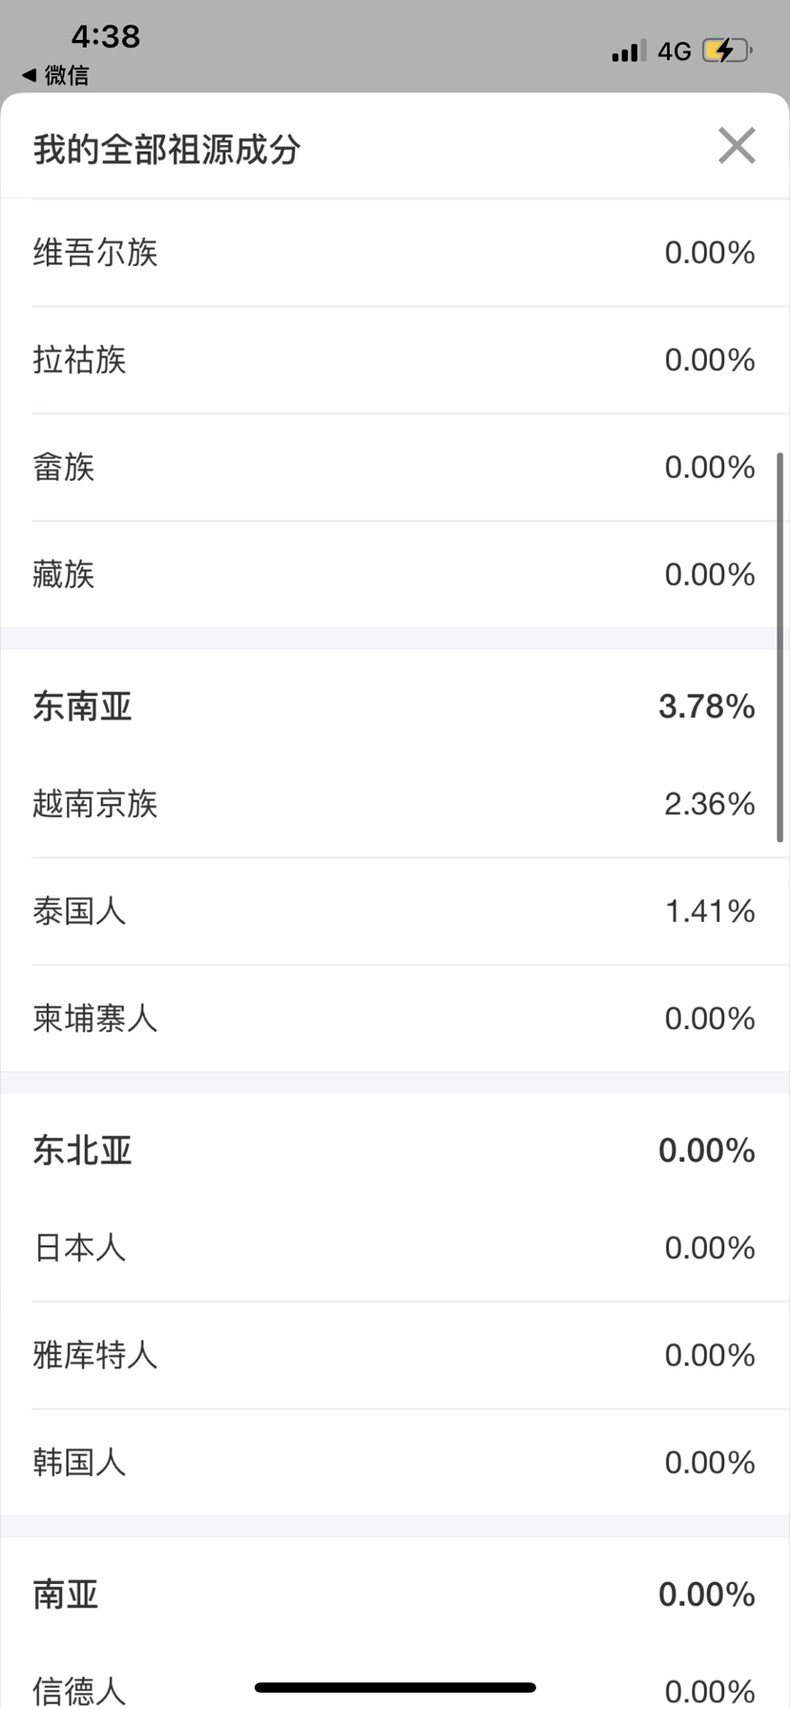The height and width of the screenshot is (1709, 790).
Task: Close the ancestry composition sheet
Action: [737, 146]
